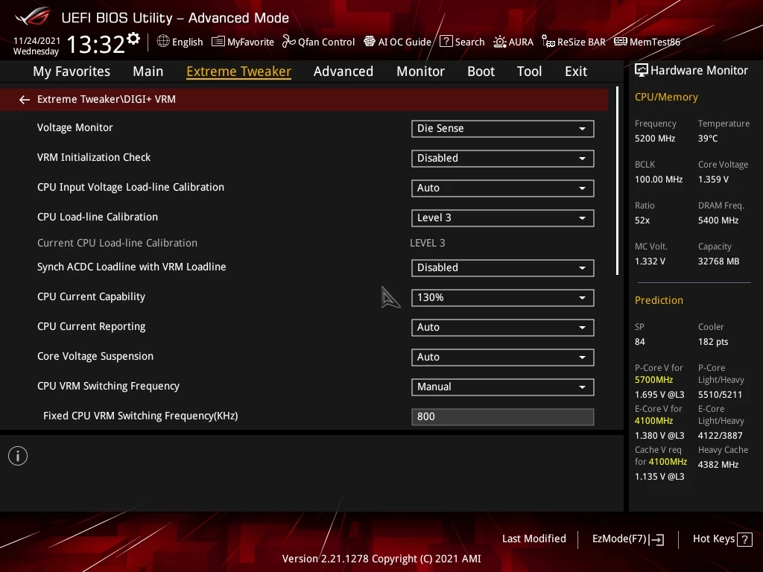
Task: Open CPU Current Reporting dropdown
Action: coord(502,327)
